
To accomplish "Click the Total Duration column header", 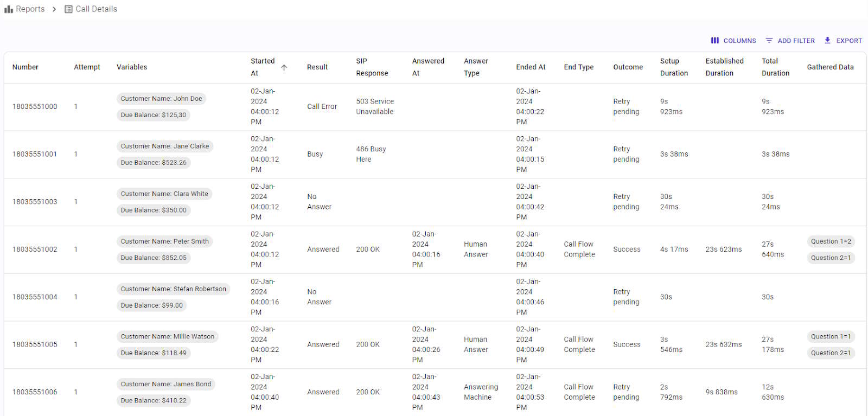I will (x=775, y=67).
